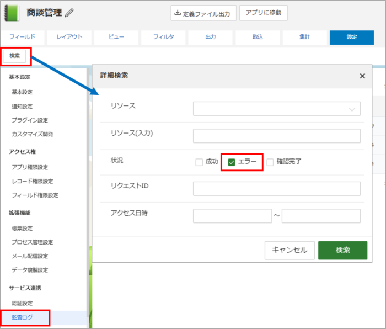Click the リソース(入力) text field
The width and height of the screenshot is (386, 329).
click(x=276, y=136)
